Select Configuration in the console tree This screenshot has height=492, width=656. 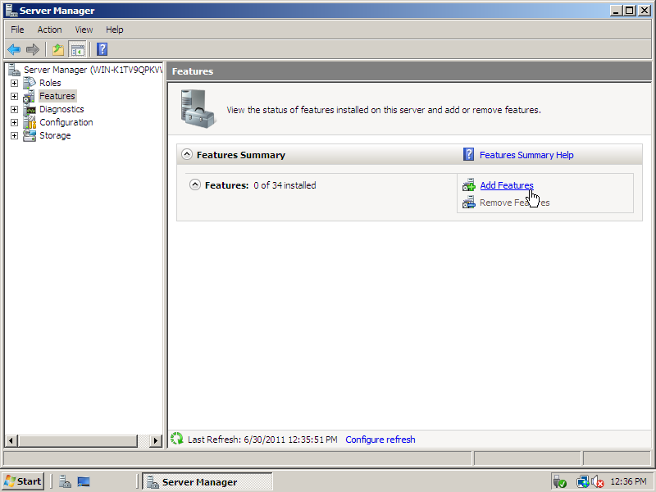(x=66, y=122)
